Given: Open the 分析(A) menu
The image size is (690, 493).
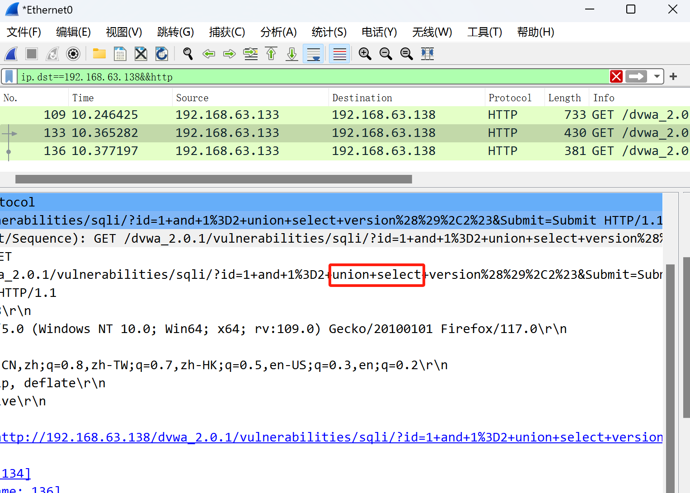Looking at the screenshot, I should click(x=278, y=32).
